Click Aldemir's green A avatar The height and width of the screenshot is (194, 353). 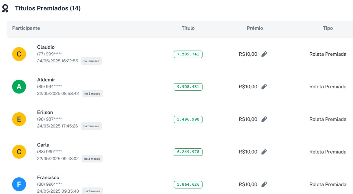(x=19, y=87)
